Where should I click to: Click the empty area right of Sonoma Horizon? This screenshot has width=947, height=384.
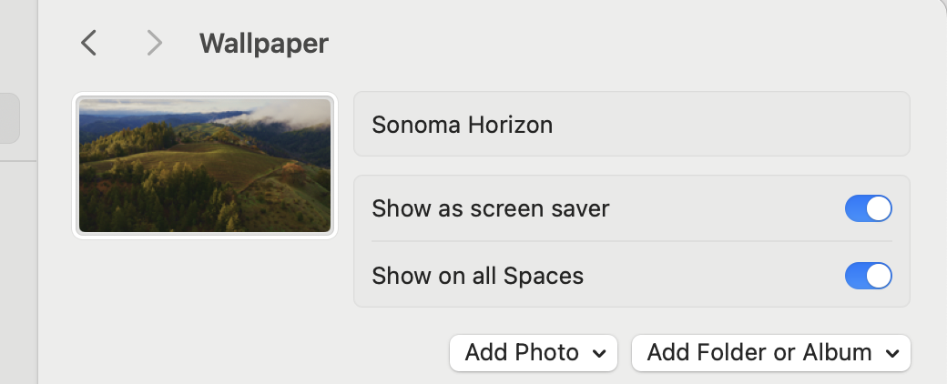[728, 125]
